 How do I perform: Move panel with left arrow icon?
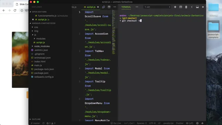(192, 7)
